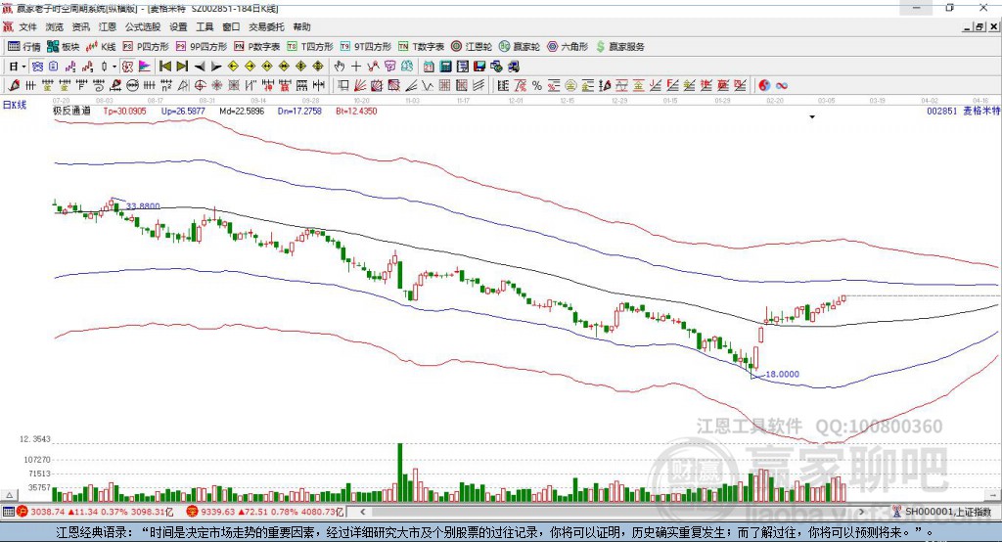Viewport: 1002px width, 542px height.
Task: Restore the inner document window
Action: tap(980, 26)
